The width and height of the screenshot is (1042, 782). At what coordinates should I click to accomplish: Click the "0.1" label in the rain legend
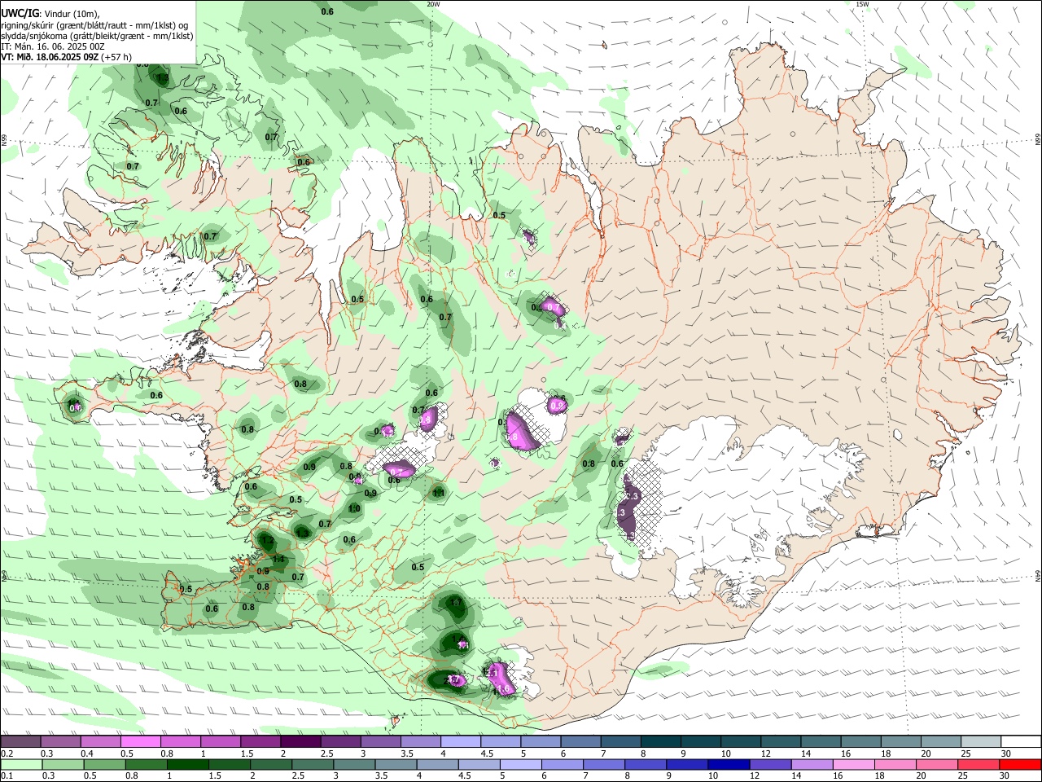[x=7, y=775]
